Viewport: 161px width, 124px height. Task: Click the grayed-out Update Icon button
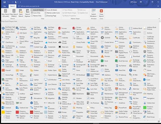[83, 13]
